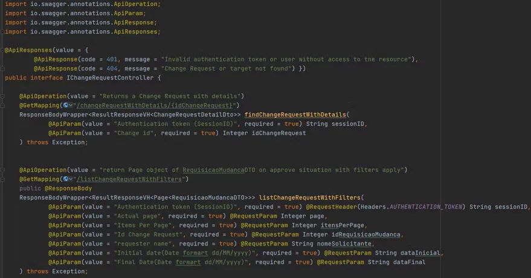Click the underlined RequisicaoMudancaDTO in the ApiOperation string
Image resolution: width=531 pixels, height=278 pixels.
(x=219, y=170)
